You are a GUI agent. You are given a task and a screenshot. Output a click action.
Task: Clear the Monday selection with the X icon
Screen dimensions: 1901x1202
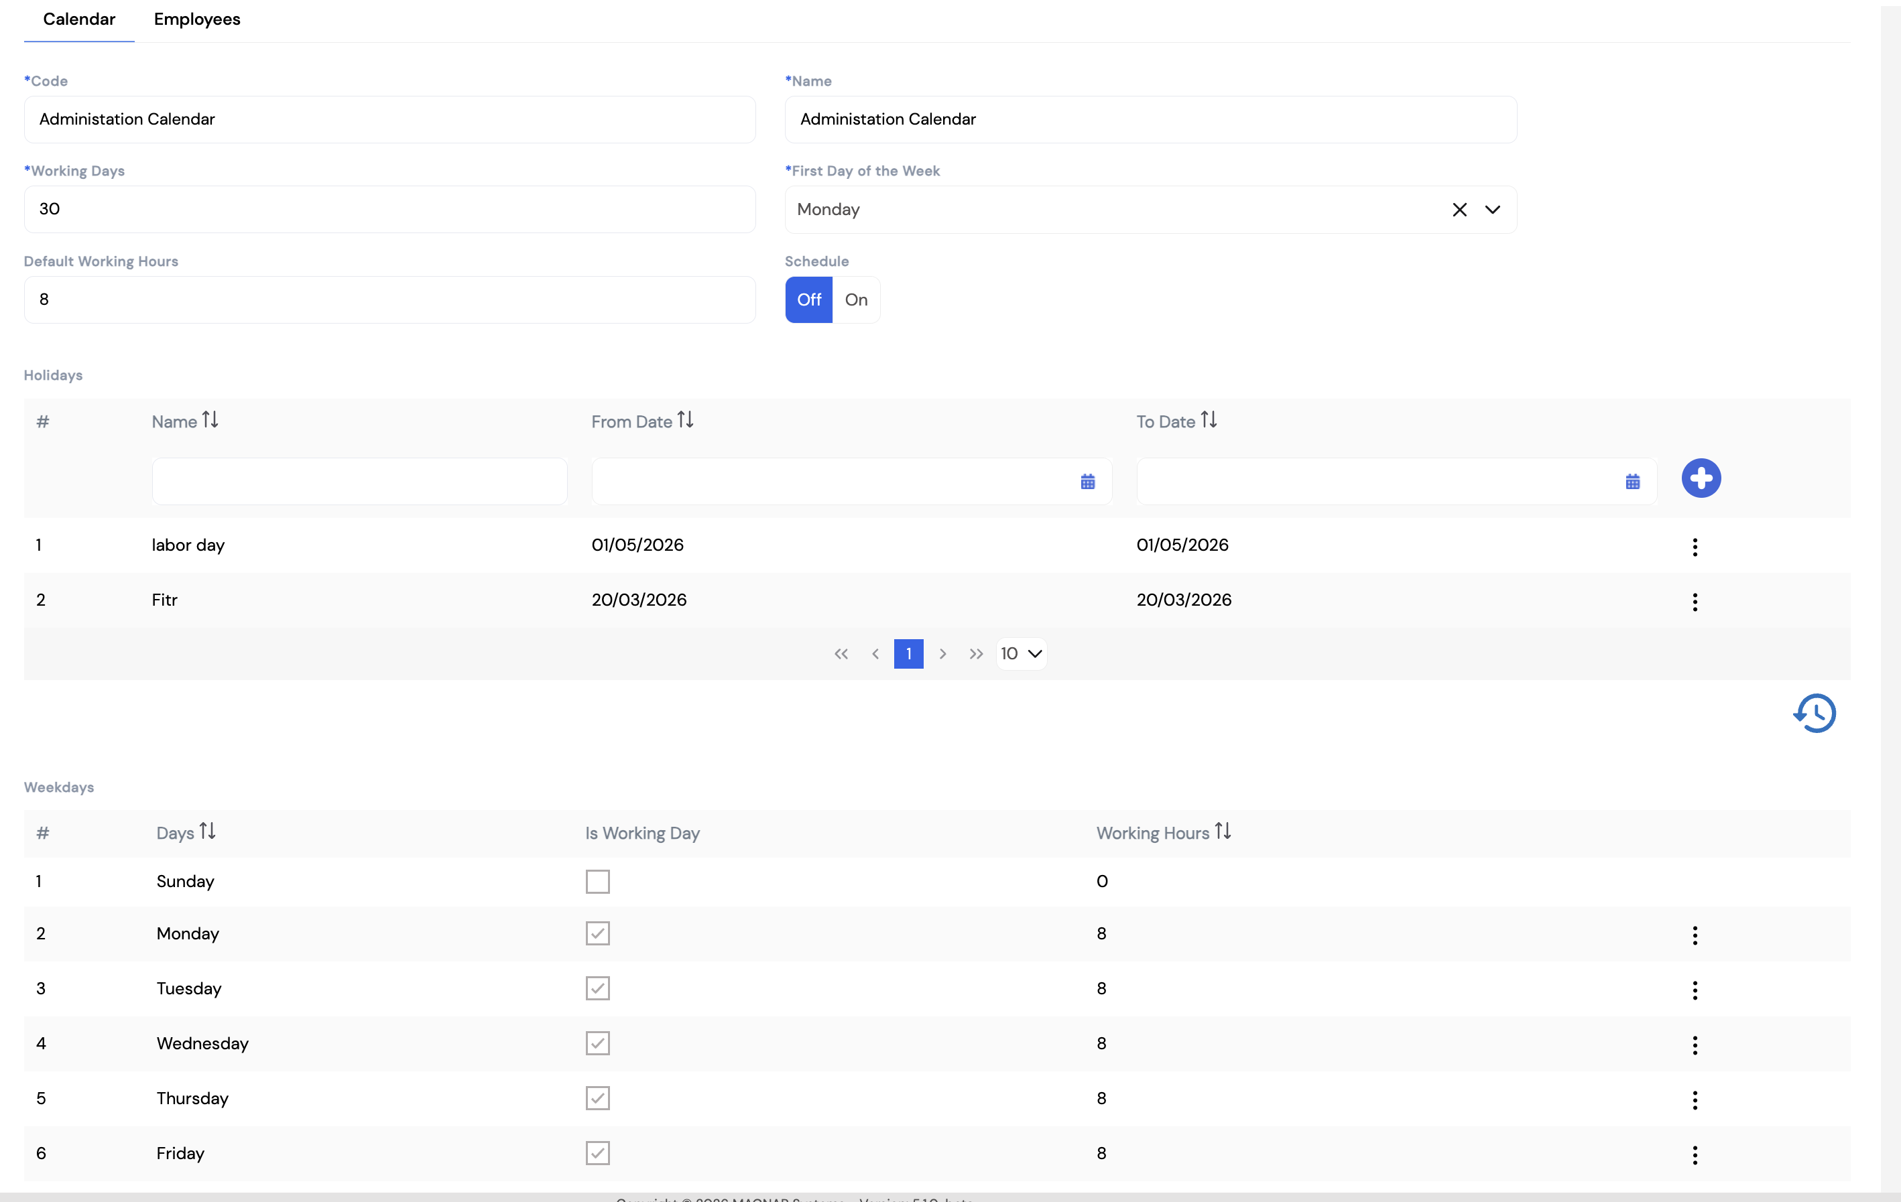click(1459, 209)
